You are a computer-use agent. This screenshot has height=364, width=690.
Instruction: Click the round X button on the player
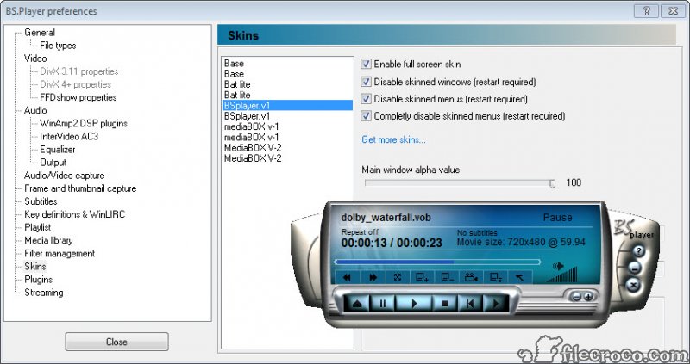tap(633, 286)
